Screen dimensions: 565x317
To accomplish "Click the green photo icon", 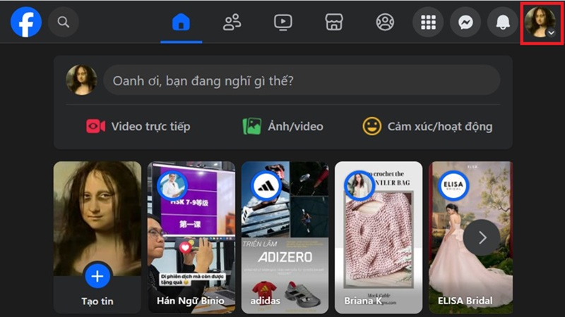I will (x=252, y=127).
